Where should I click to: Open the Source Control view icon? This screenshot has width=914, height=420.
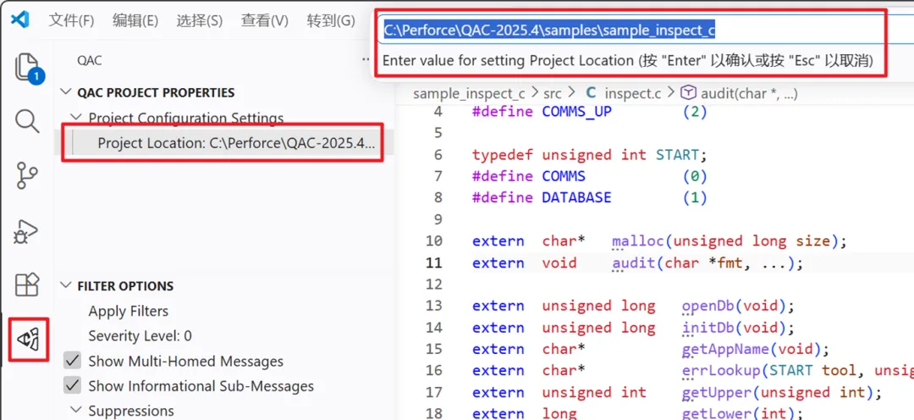click(x=27, y=176)
